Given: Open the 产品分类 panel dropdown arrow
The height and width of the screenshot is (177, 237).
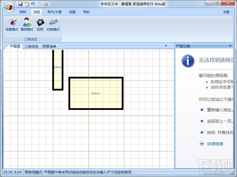Looking at the screenshot, I should point(230,46).
